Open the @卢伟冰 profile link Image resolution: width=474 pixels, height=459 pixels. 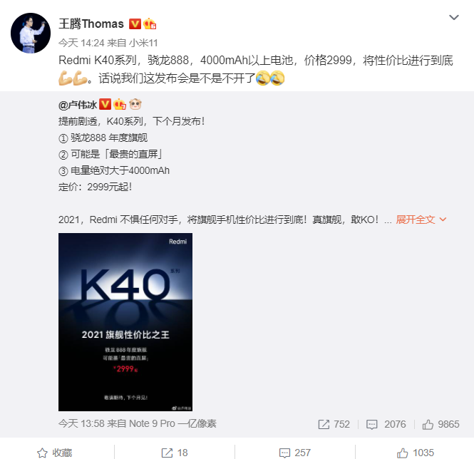[x=78, y=105]
